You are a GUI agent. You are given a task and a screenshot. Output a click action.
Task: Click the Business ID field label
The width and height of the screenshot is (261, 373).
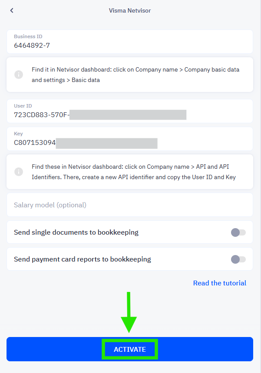pos(28,36)
